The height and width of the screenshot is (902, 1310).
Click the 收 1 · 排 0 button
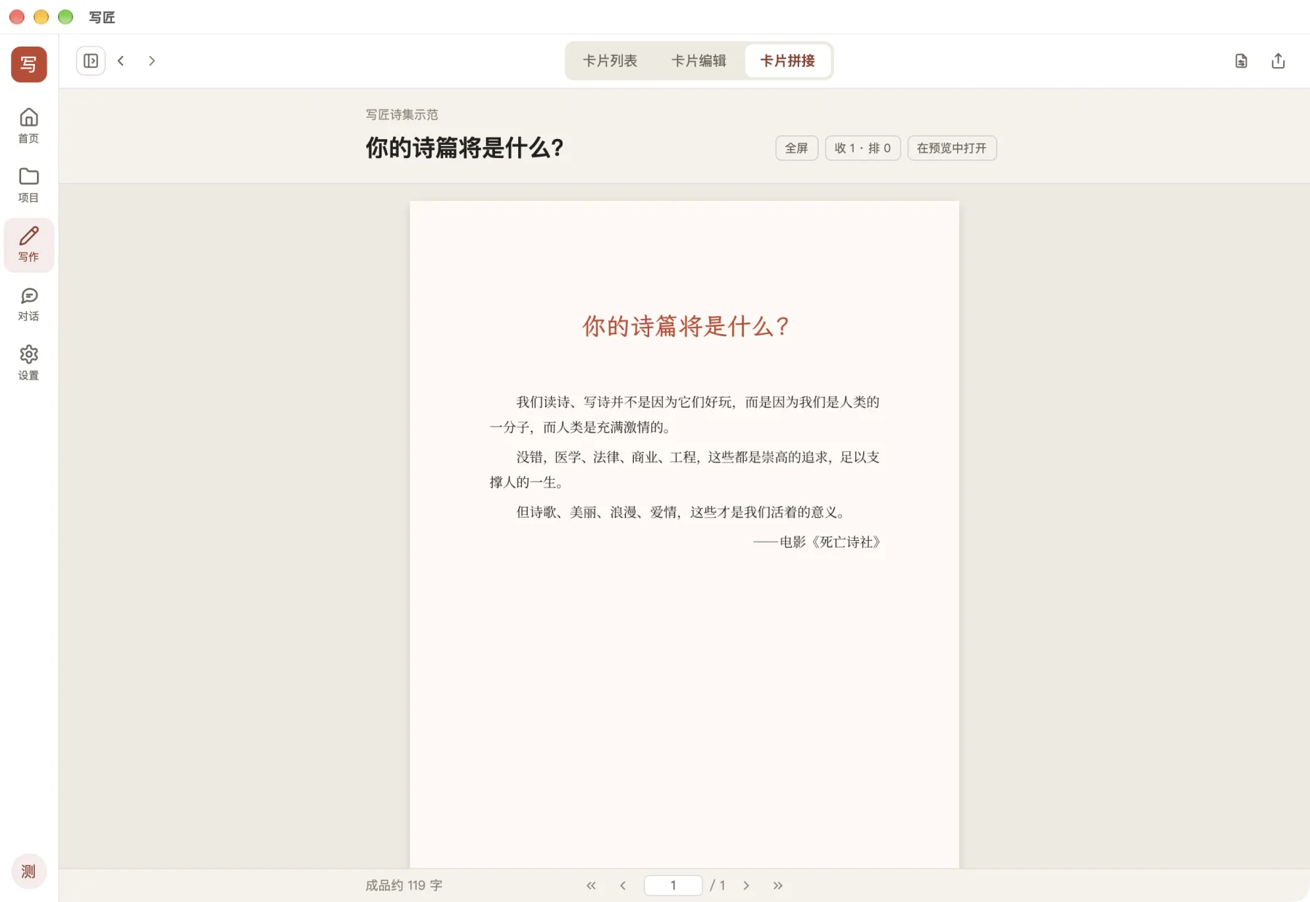[863, 149]
